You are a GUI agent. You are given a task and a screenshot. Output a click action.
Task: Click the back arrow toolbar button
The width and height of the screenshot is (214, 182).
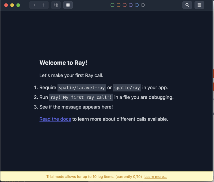click(x=34, y=5)
